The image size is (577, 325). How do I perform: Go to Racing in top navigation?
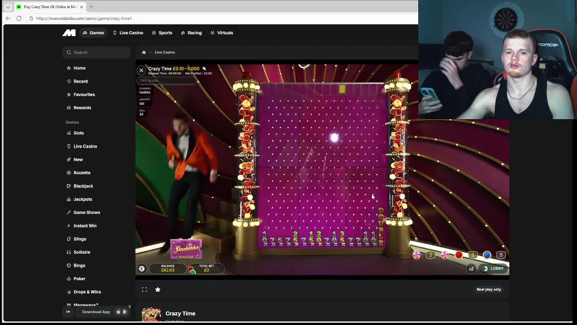(191, 32)
